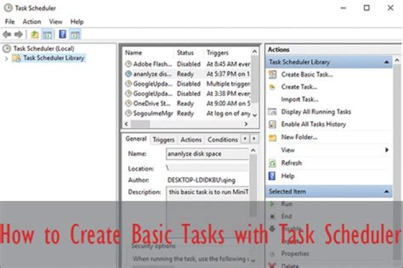This screenshot has height=268, width=403.
Task: Collapse the Task Scheduler Library actions section
Action: (386, 62)
